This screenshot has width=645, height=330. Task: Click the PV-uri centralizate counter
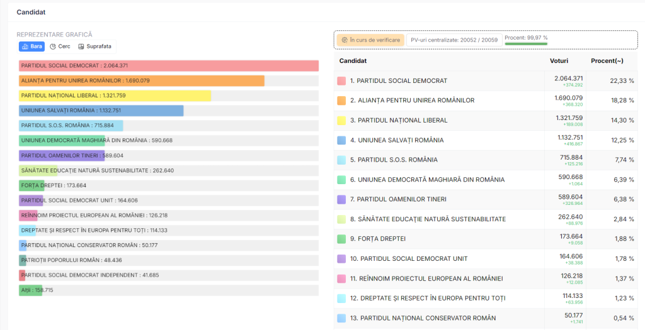click(454, 40)
